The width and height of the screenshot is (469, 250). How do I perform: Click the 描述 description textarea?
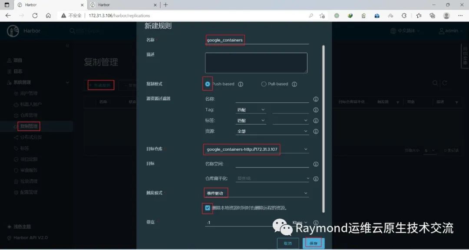tap(256, 63)
